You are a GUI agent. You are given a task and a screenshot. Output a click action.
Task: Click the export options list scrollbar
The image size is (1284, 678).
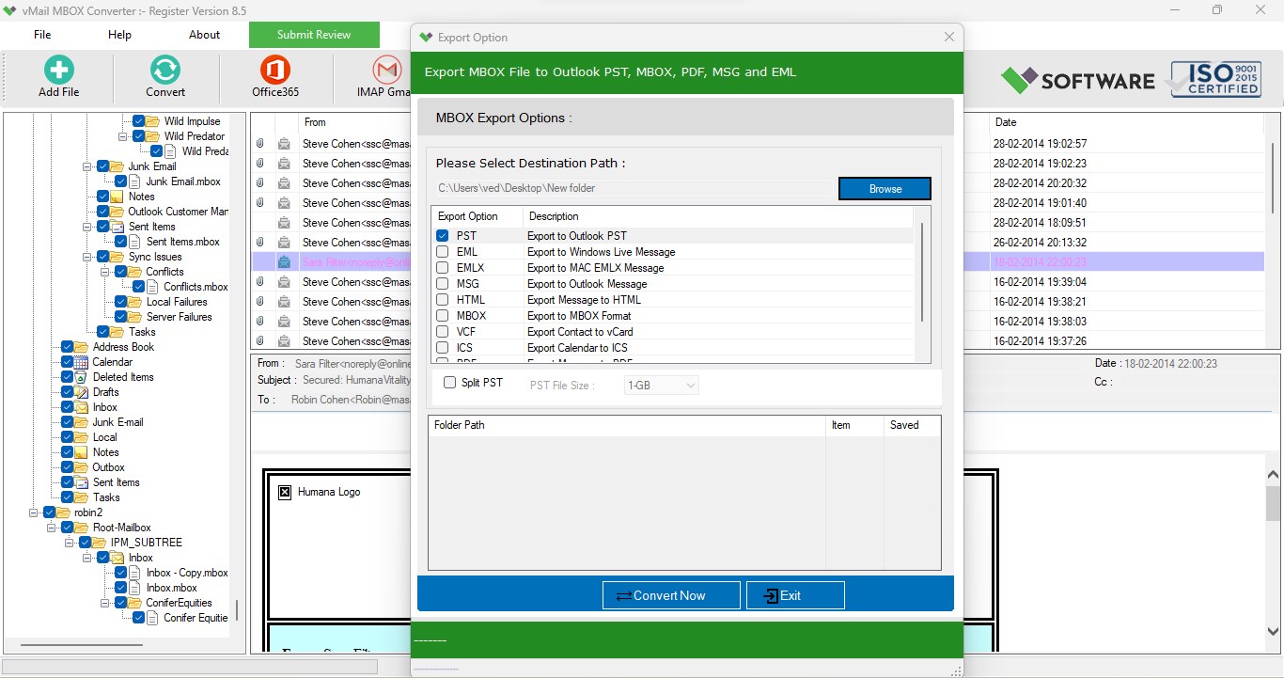(922, 273)
